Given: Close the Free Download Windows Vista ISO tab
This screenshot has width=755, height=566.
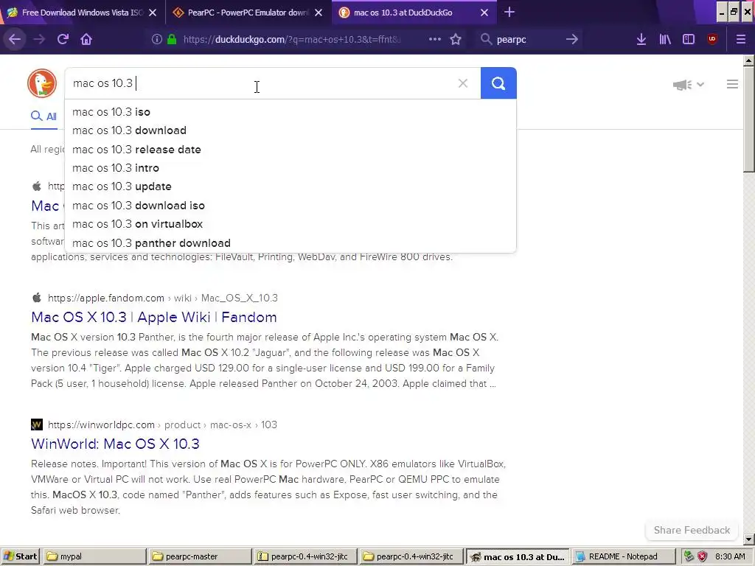Looking at the screenshot, I should [x=153, y=13].
